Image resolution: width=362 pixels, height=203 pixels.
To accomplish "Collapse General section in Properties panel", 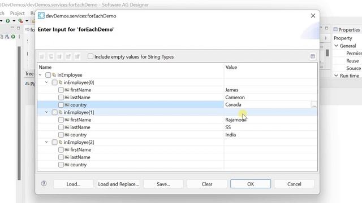I will 336,46.
